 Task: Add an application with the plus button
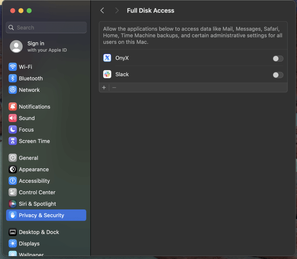pos(104,87)
